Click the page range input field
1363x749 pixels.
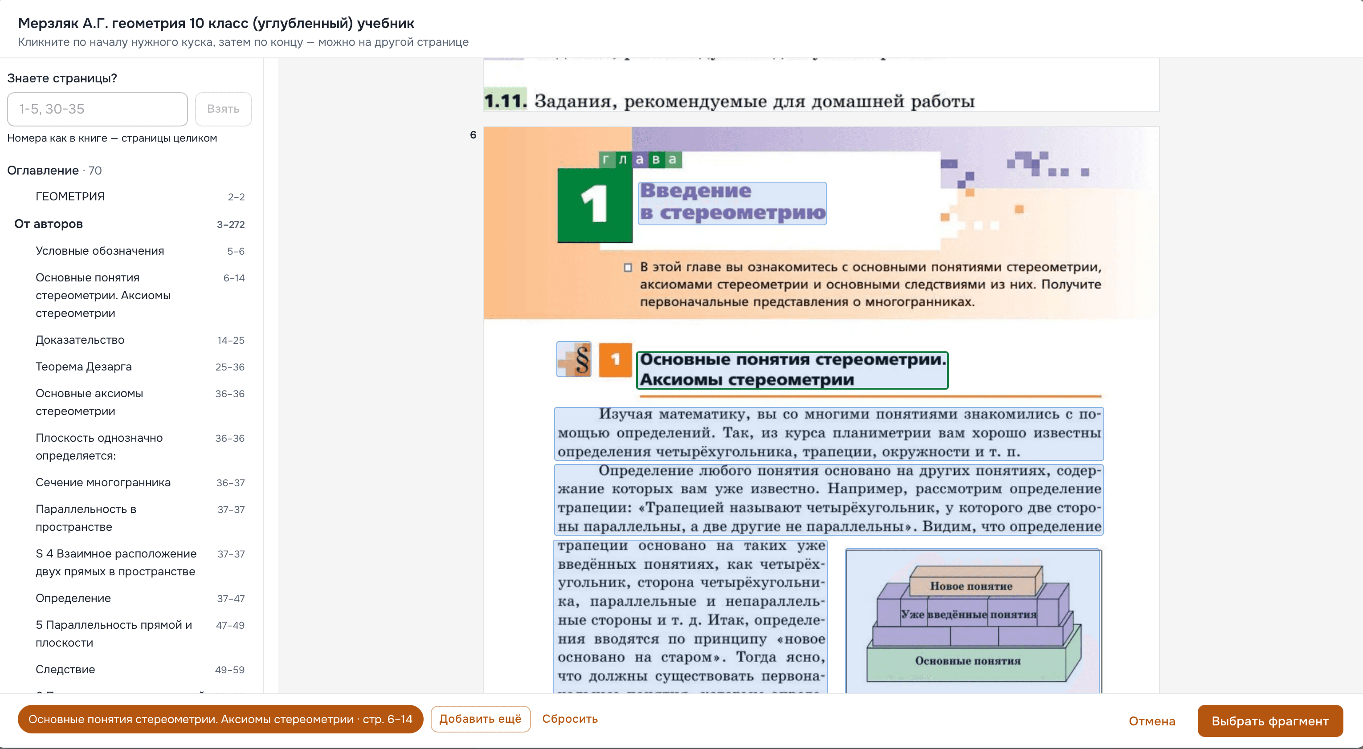98,109
